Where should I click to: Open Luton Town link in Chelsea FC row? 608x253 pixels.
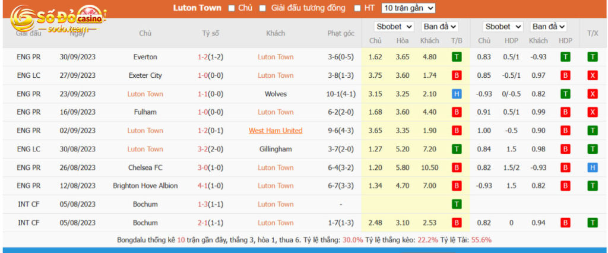coord(275,167)
